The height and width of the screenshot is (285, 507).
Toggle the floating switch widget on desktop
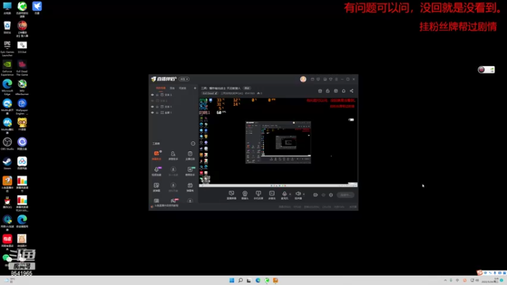pyautogui.click(x=486, y=70)
